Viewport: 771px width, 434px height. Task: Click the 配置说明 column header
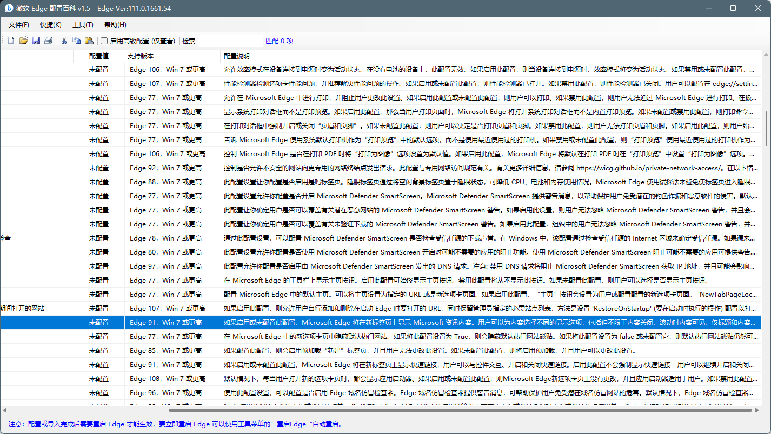coord(491,56)
